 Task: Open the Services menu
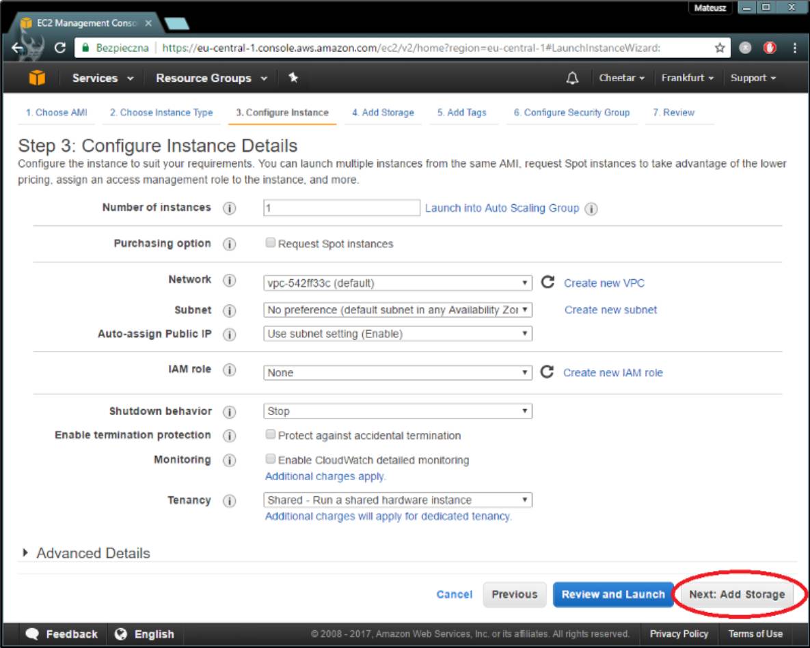tap(103, 78)
